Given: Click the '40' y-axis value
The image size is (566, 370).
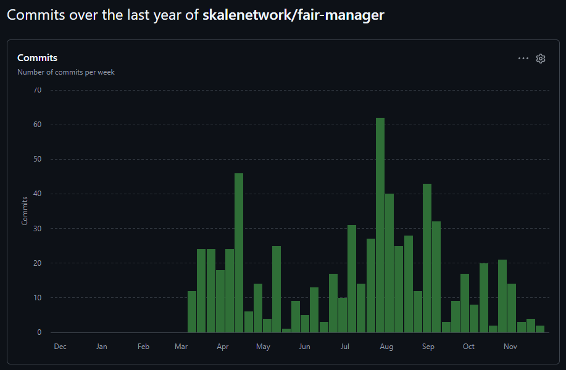Looking at the screenshot, I should 37,194.
